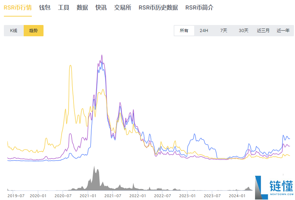Choose the 30天 range
This screenshot has width=295, height=200.
[243, 31]
